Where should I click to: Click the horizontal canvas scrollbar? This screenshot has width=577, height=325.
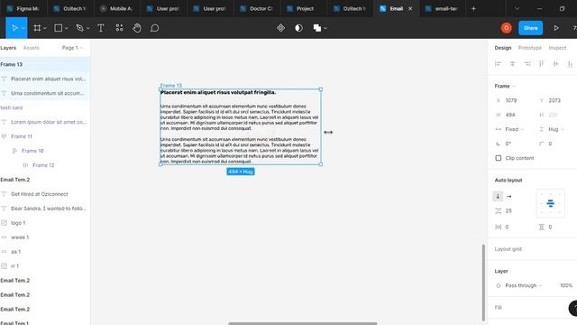click(303, 323)
